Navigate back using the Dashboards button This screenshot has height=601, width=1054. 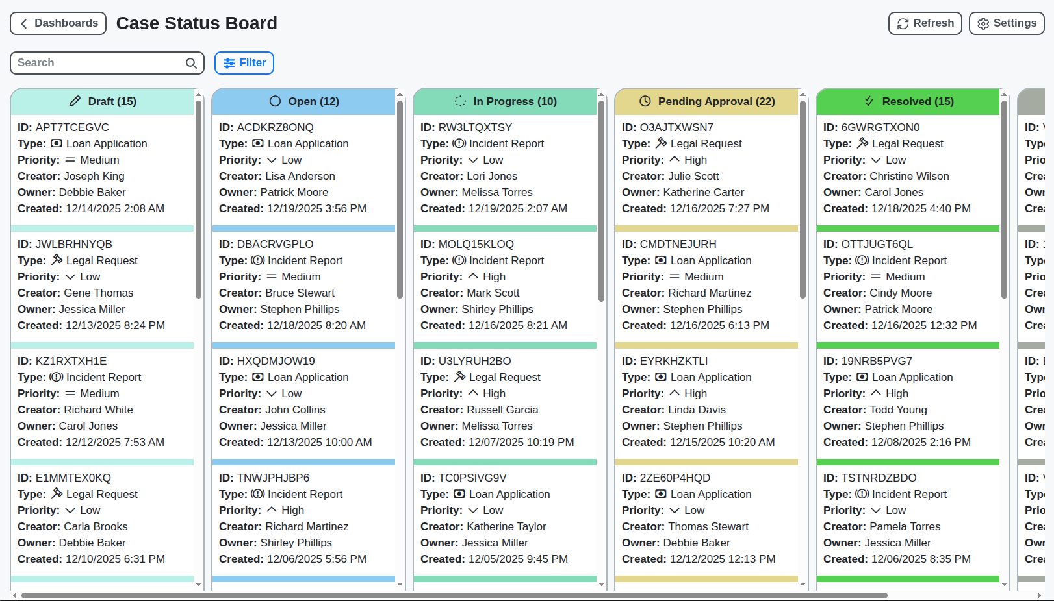[58, 23]
